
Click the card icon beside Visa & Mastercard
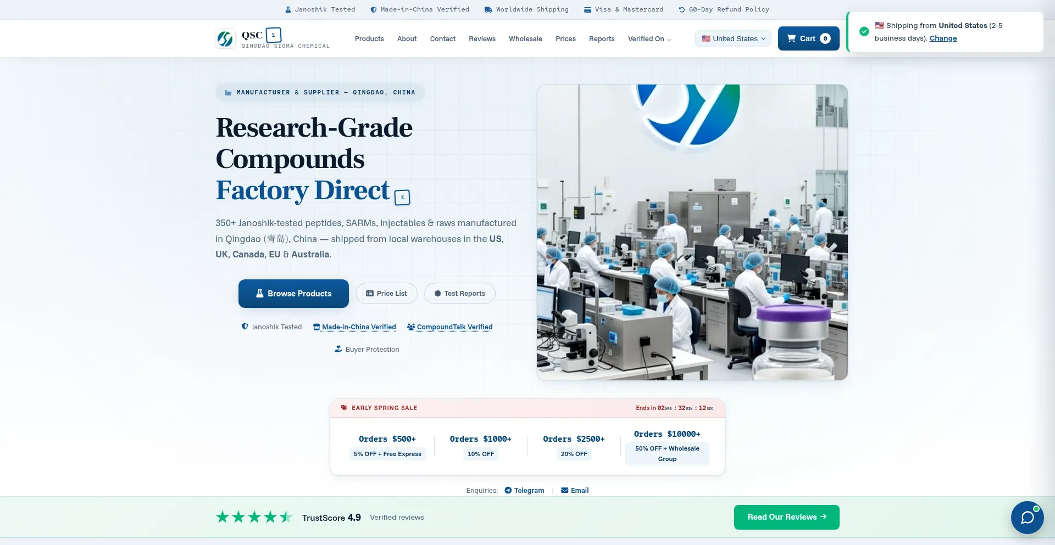(587, 9)
